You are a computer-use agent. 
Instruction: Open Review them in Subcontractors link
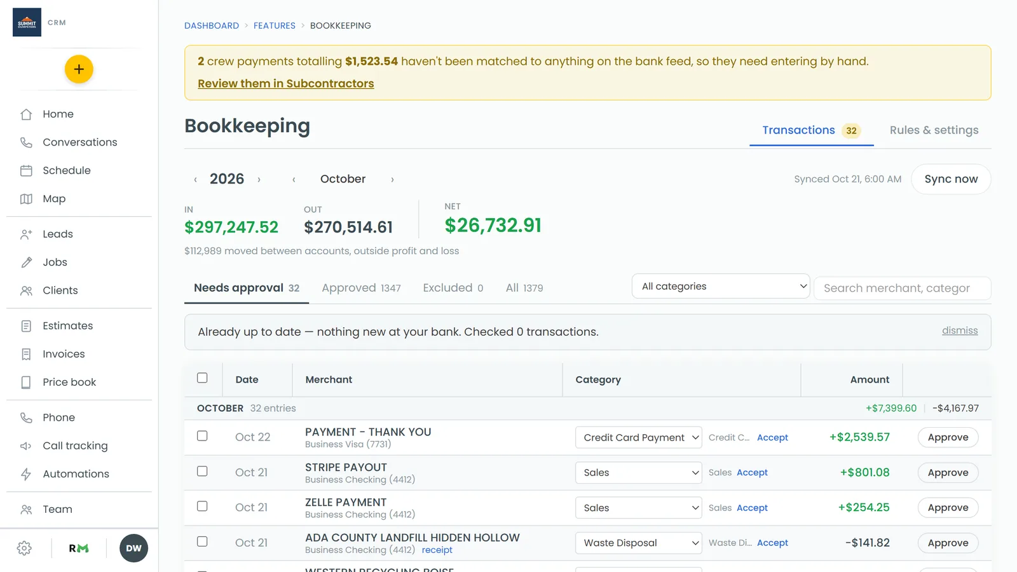tap(286, 83)
